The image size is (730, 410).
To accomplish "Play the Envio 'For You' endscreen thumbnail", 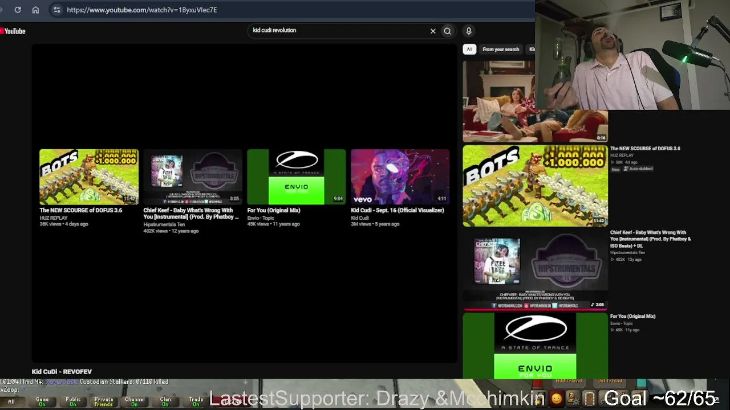I will point(297,177).
